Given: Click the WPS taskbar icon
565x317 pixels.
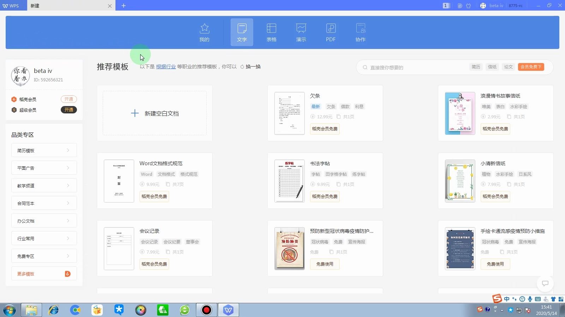Looking at the screenshot, I should click(x=228, y=310).
